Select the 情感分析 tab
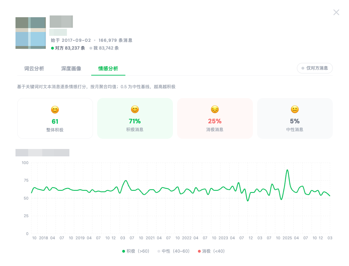This screenshot has height=266, width=349. [x=108, y=69]
